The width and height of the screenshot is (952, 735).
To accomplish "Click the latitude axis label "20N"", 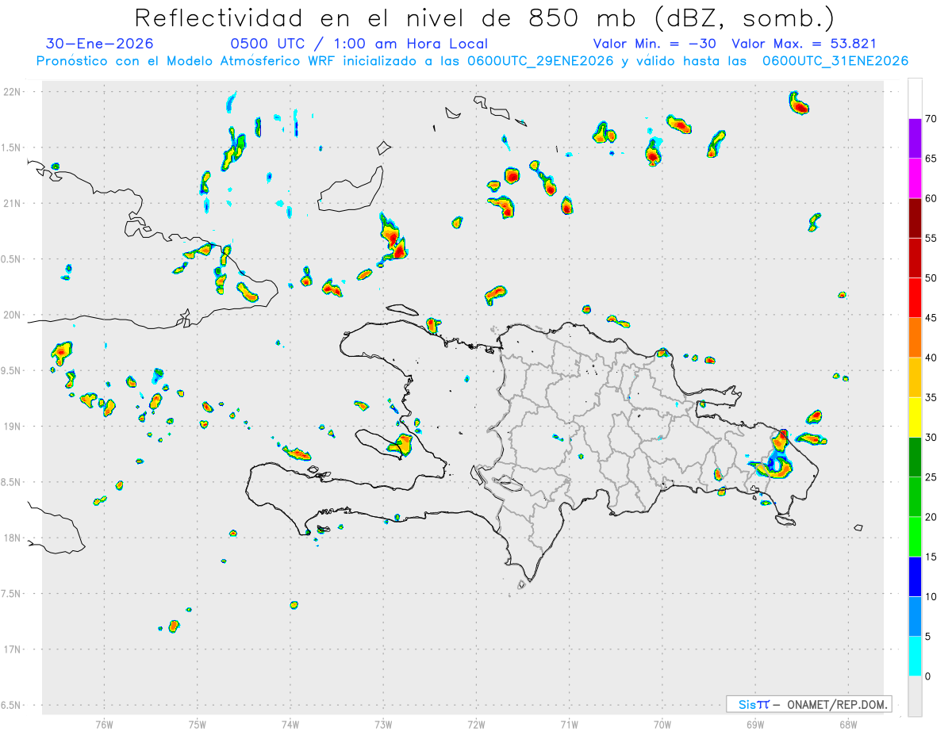I will (13, 315).
